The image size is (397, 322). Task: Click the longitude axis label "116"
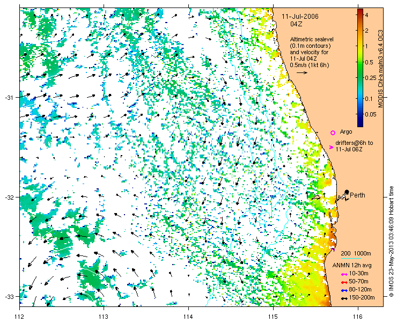358,317
